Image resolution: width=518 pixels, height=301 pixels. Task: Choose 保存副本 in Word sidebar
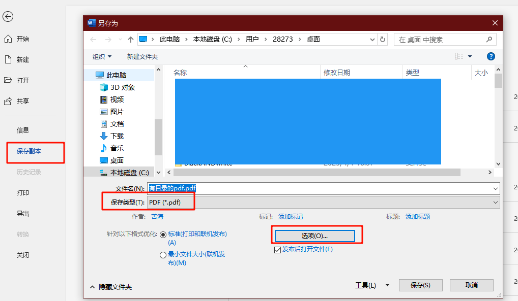(29, 151)
